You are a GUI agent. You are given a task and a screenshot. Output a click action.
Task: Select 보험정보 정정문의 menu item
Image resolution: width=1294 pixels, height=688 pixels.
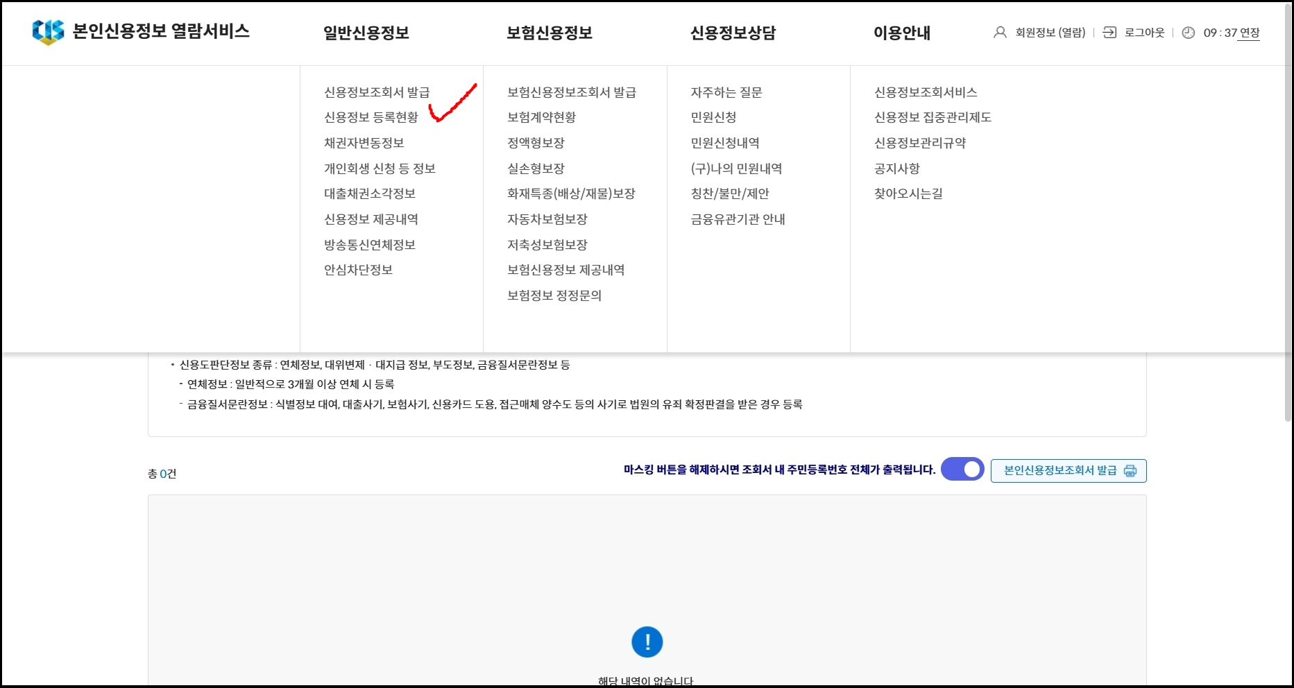point(554,295)
